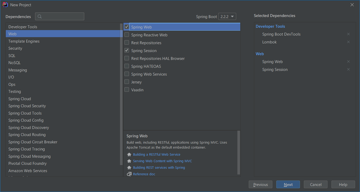Select Spring Cloud Config category
Viewport: 360px width, 192px height.
[63, 120]
